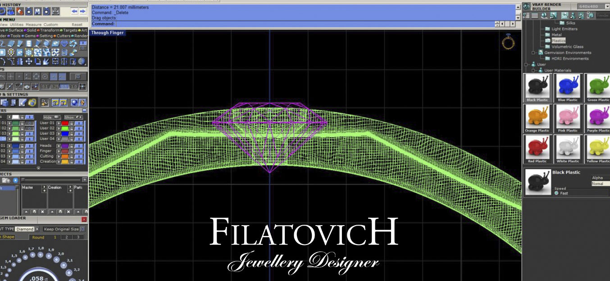Screen dimensions: 610x281
Task: Set the snap value to 1.0
Action: [x=74, y=86]
